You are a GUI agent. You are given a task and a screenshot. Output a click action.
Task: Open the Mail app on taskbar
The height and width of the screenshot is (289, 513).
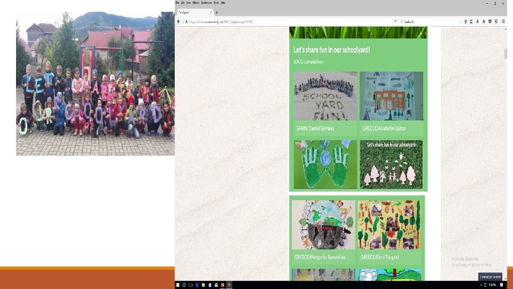[216, 285]
